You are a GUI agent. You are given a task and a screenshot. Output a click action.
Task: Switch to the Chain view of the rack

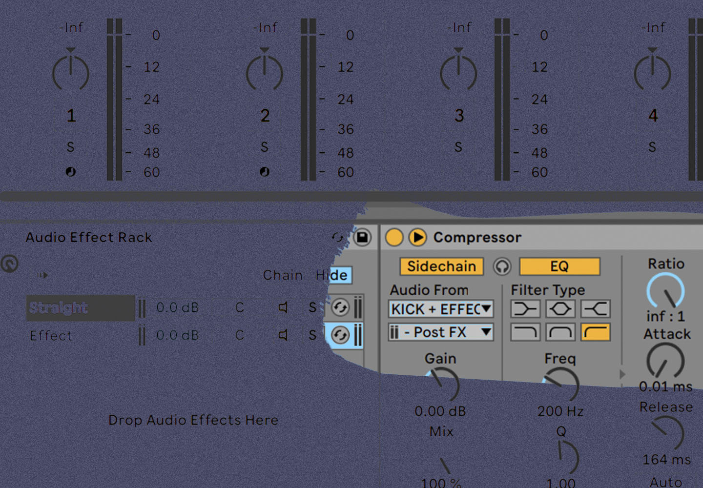pyautogui.click(x=282, y=275)
